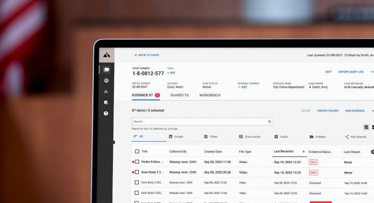Screen dimensions: 374x203
Task: Add an Internal Number
Action: coord(242,87)
